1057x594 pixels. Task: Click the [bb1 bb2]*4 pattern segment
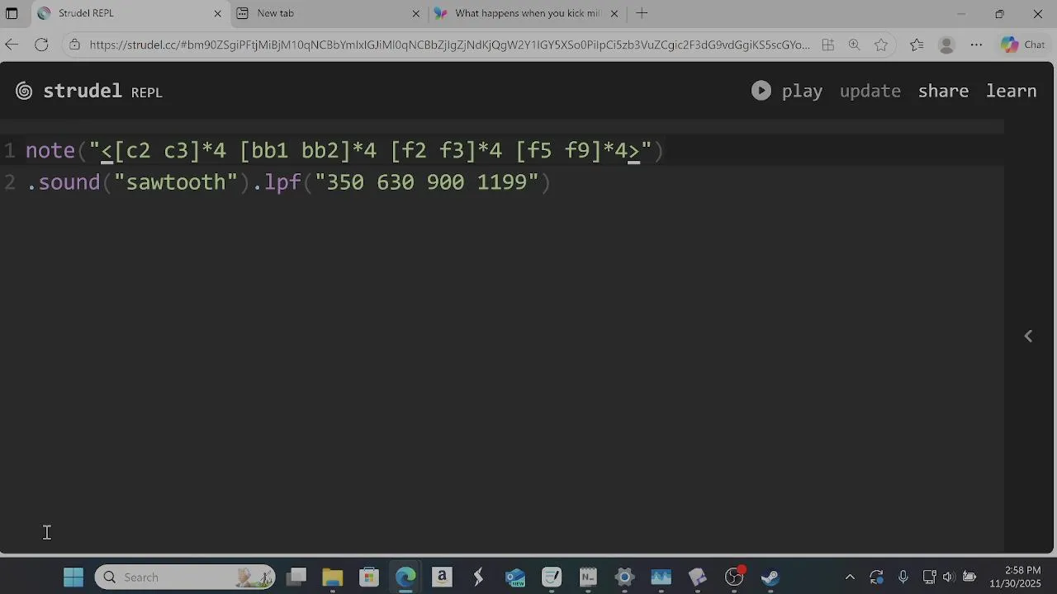(x=307, y=151)
